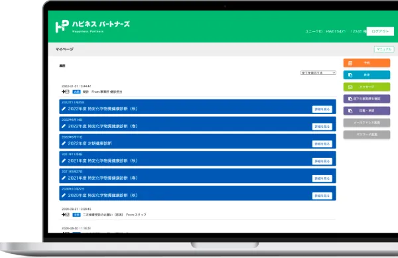
Task: Open the マニュアル button
Action: tap(384, 49)
